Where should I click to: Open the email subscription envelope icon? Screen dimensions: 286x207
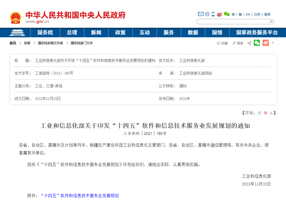tap(200, 14)
